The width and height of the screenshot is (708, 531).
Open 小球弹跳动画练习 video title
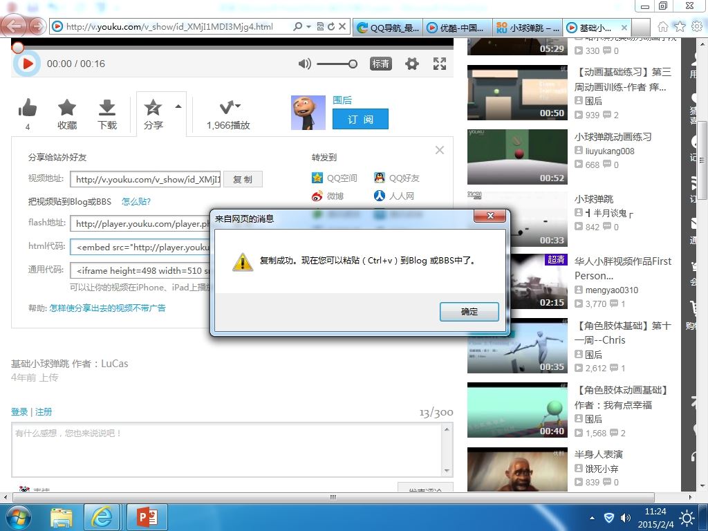[613, 137]
